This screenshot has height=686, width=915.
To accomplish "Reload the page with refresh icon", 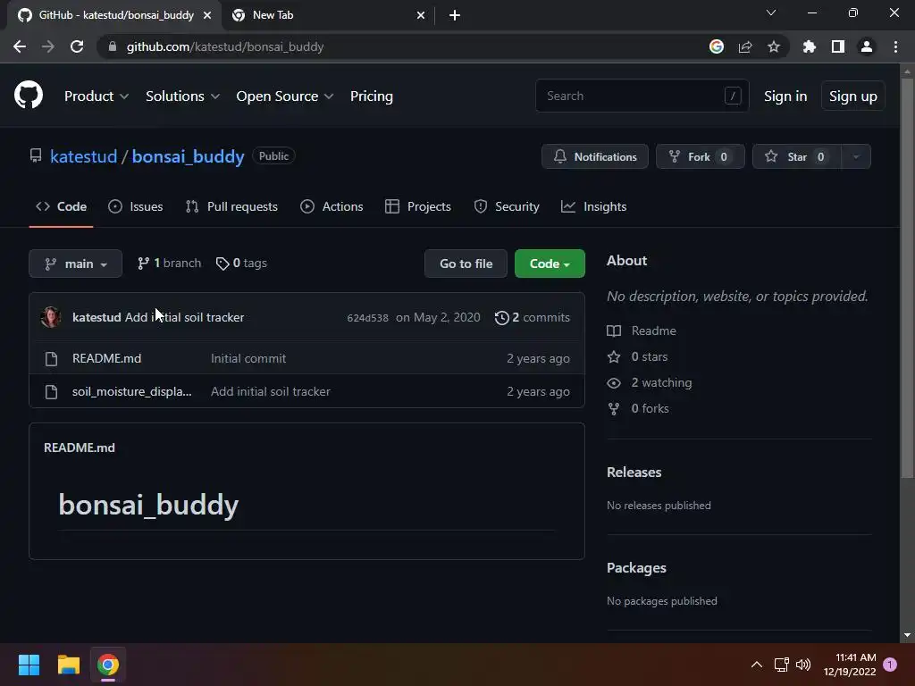I will coord(77,46).
